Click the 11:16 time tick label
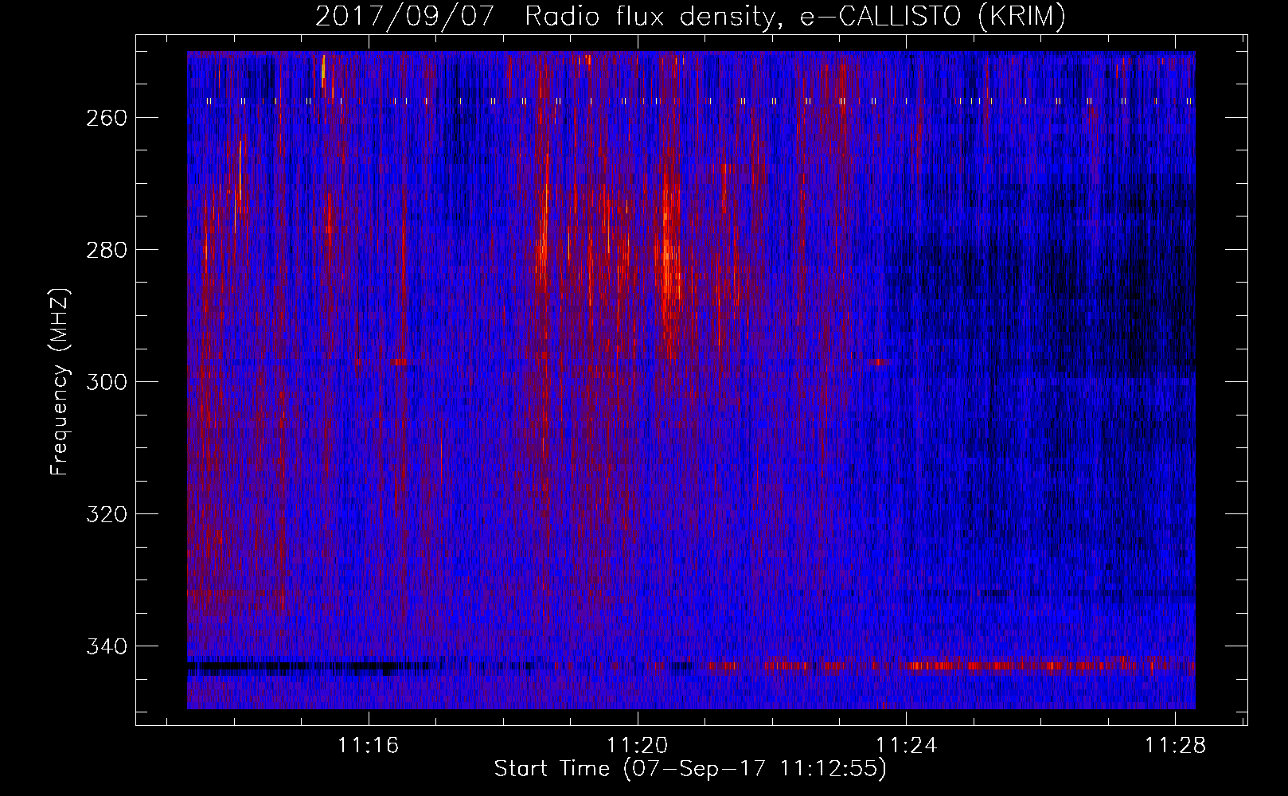Image resolution: width=1288 pixels, height=796 pixels. (x=368, y=746)
